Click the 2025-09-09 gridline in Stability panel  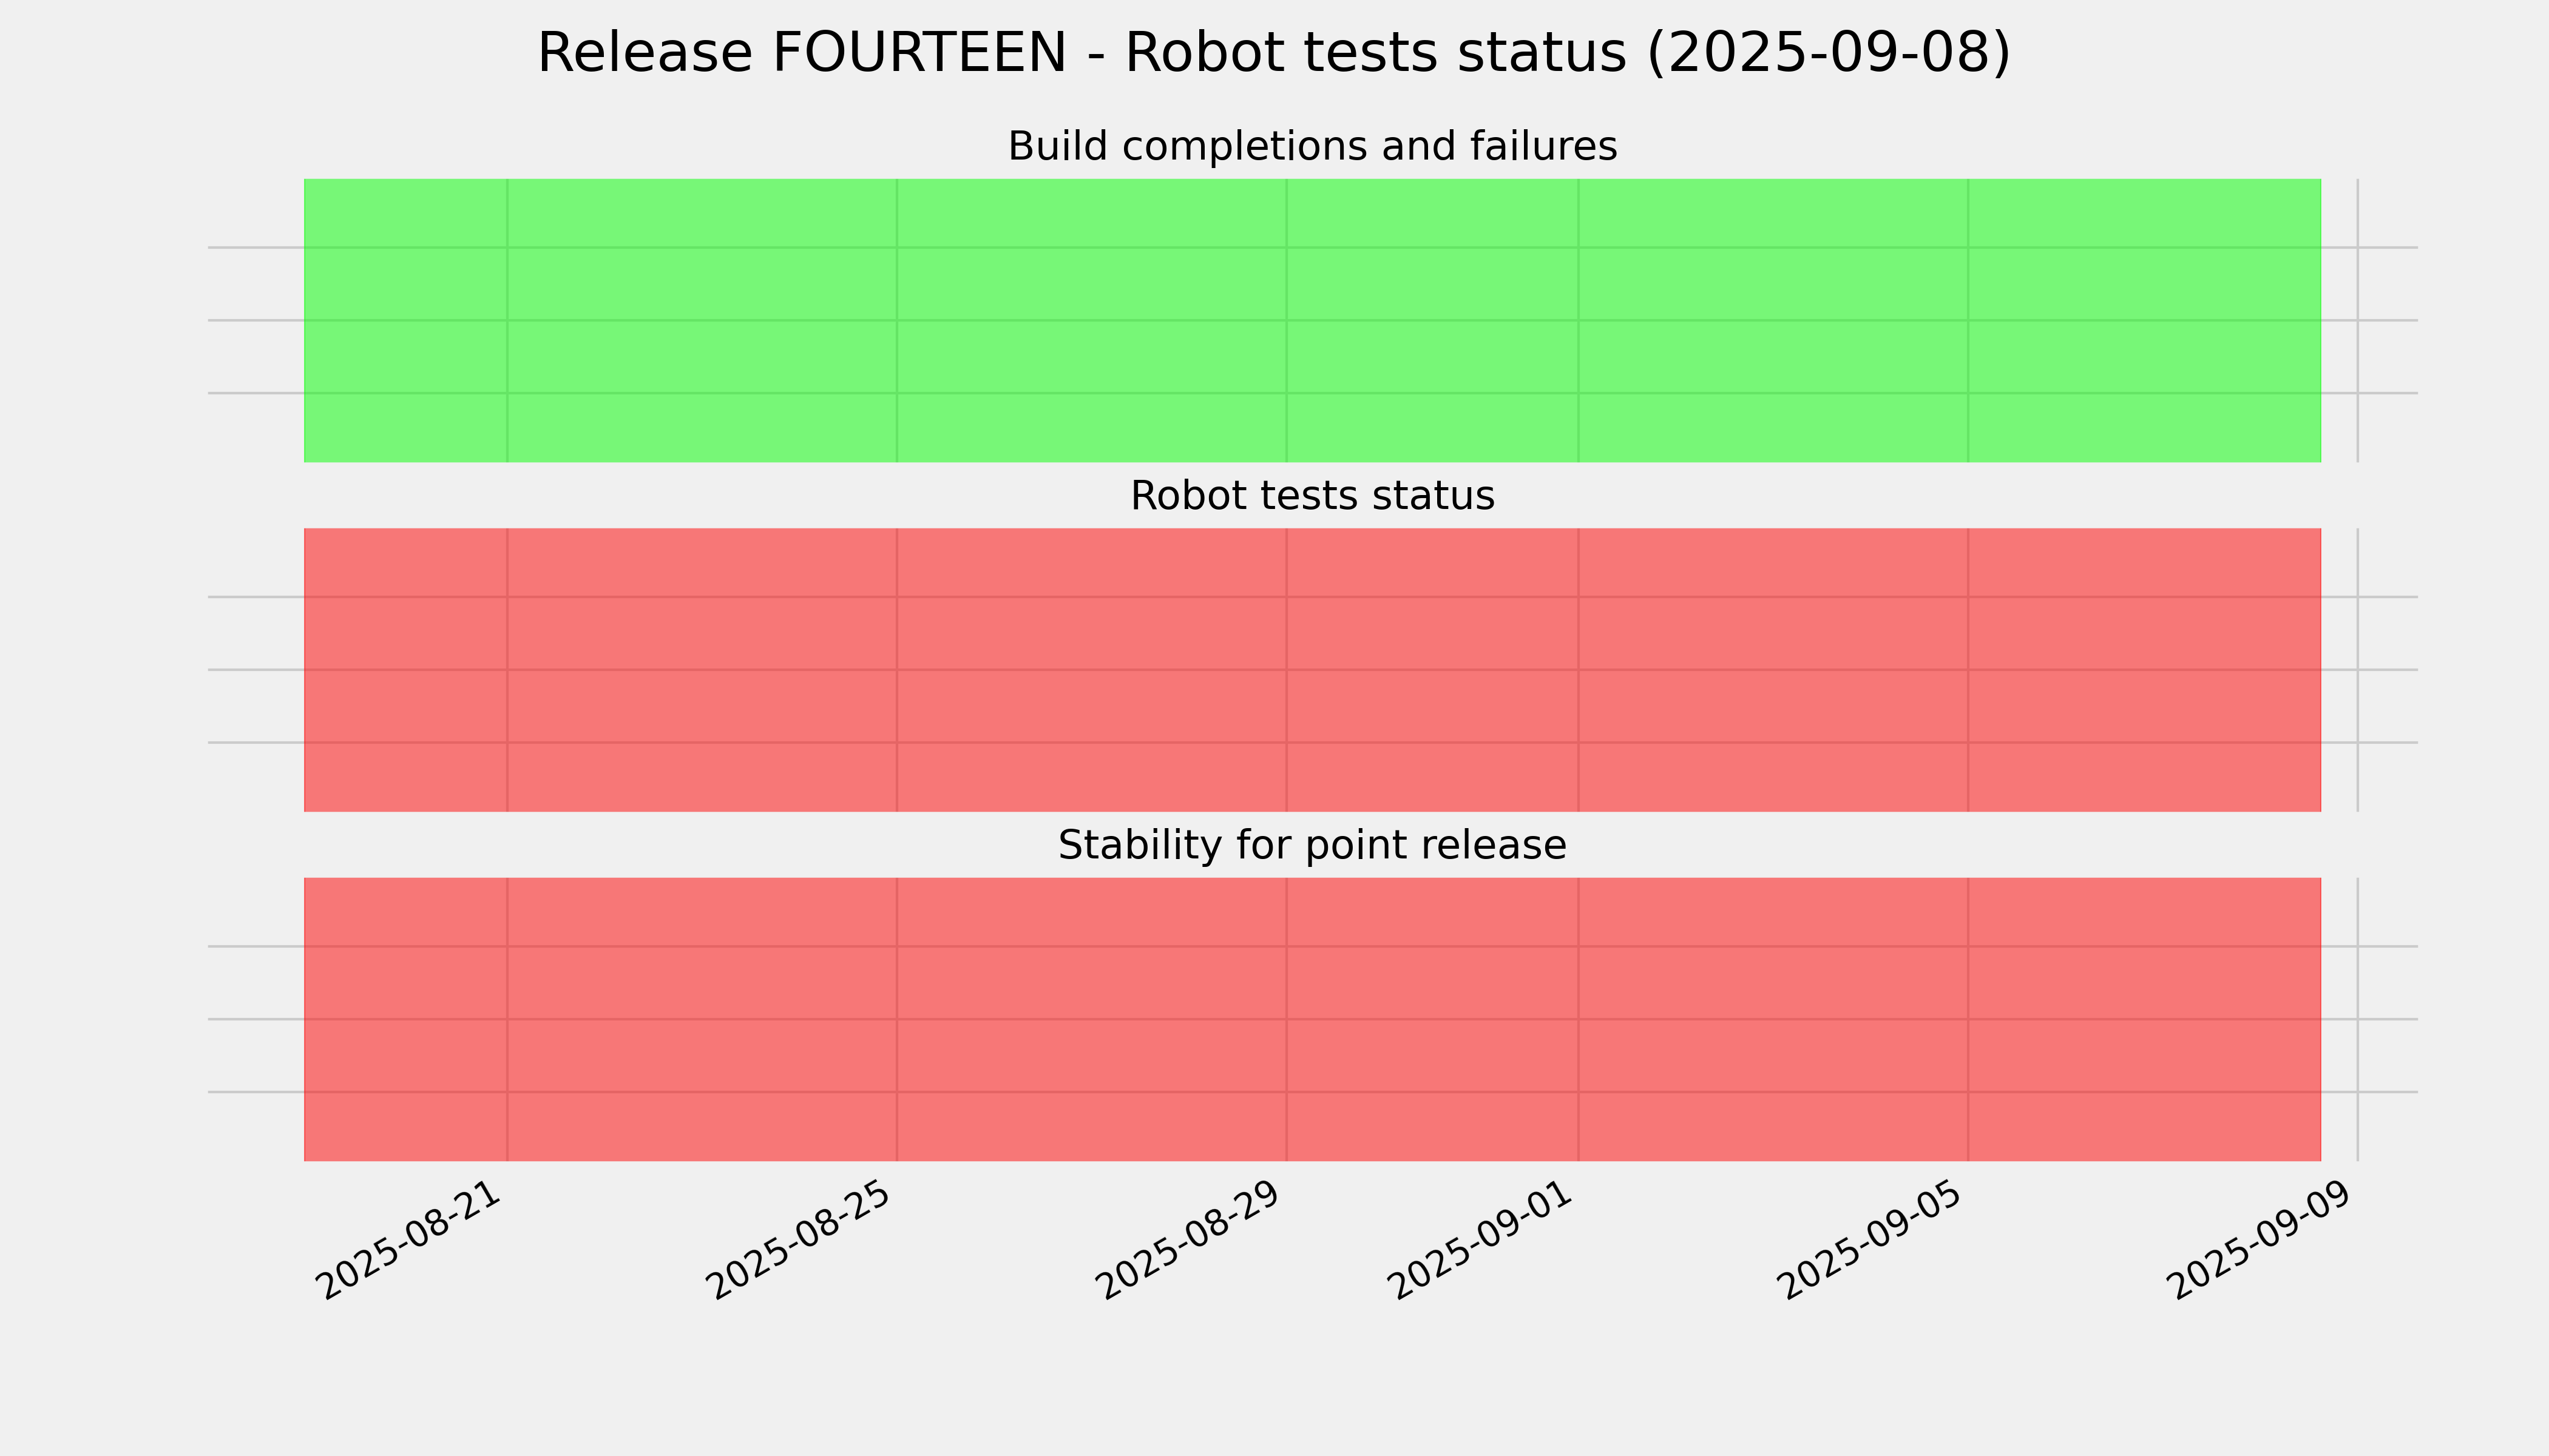[2358, 1019]
